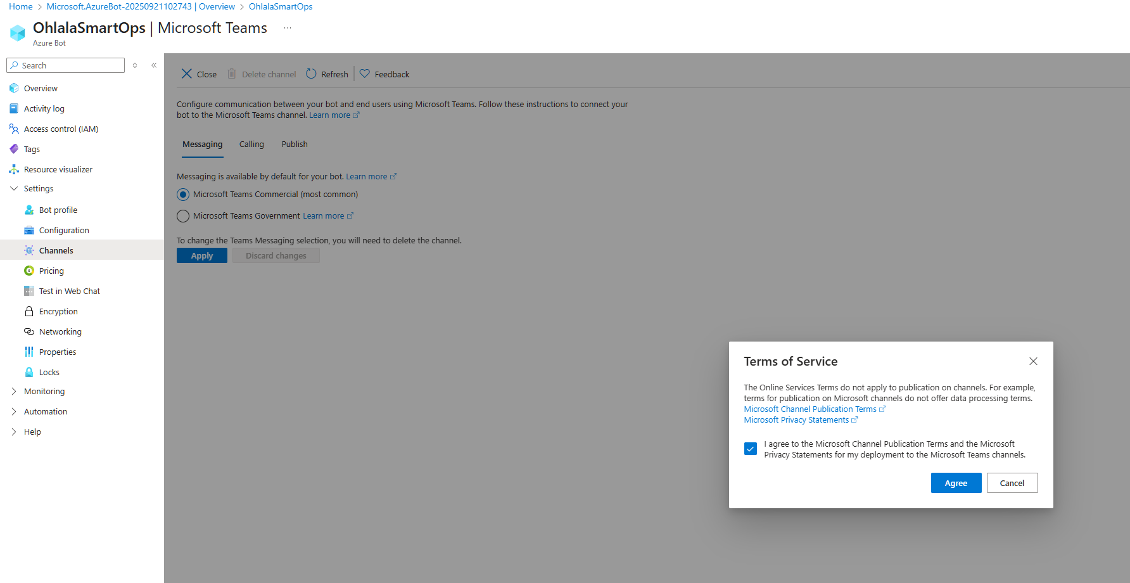Viewport: 1130px width, 583px height.
Task: Open Bot profile from sidebar
Action: pyautogui.click(x=58, y=210)
